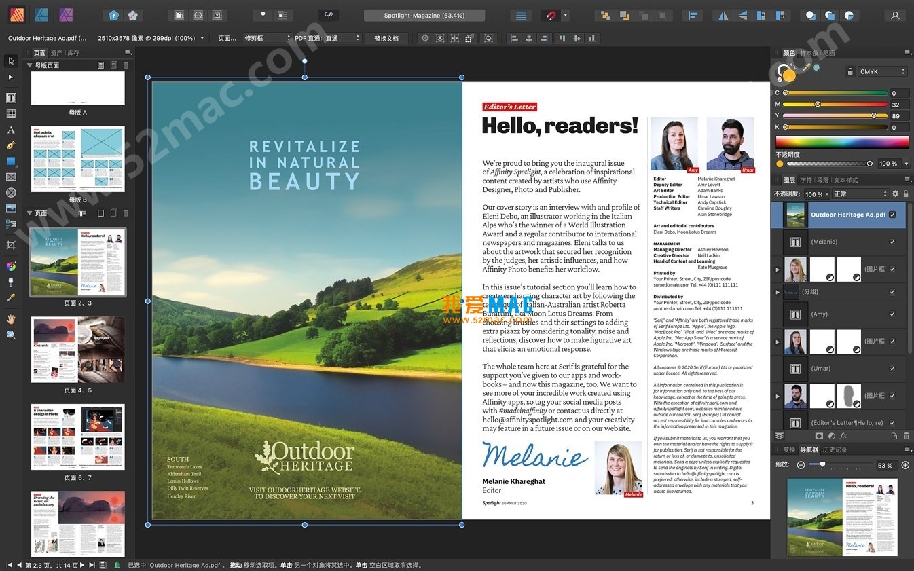
Task: Toggle the opacity lock beside CMYK dropdown
Action: point(850,71)
